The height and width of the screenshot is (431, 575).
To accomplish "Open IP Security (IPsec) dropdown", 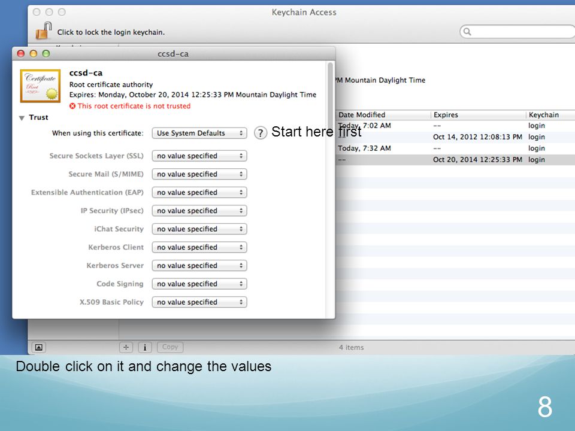I will tap(199, 211).
